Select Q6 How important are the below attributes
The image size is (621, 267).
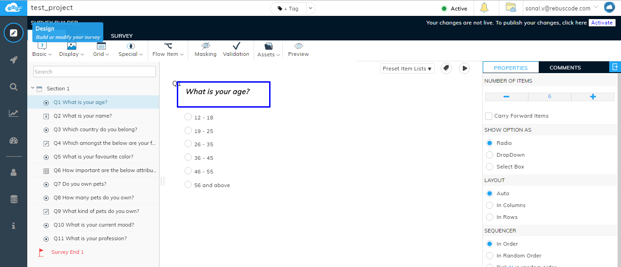click(93, 170)
